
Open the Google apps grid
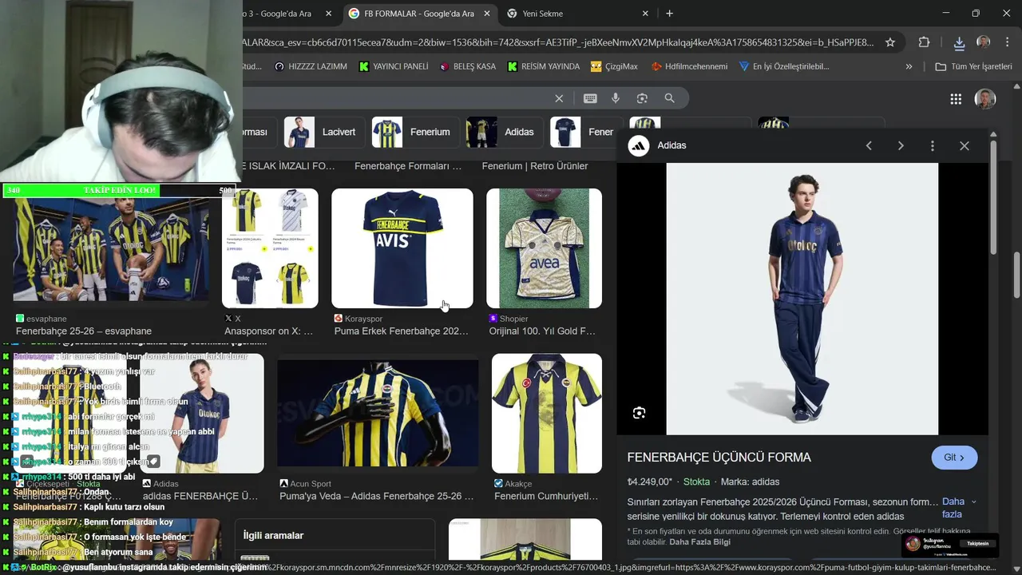(x=956, y=99)
